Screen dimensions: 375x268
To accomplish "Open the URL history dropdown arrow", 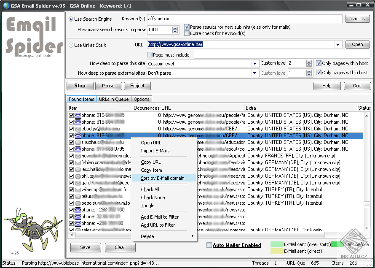I will 338,44.
